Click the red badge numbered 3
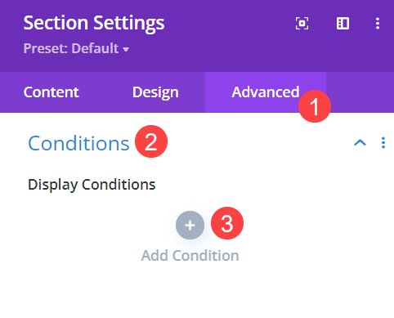 click(227, 223)
